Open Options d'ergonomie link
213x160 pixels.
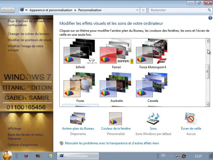[x=23, y=145]
